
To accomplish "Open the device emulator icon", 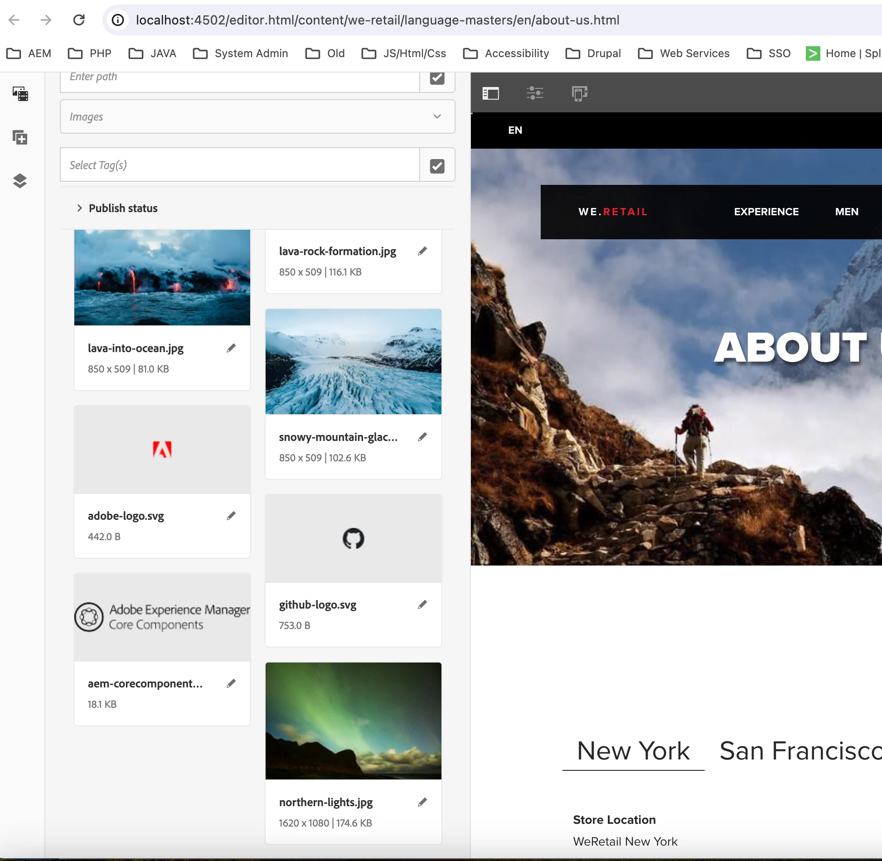I will 579,93.
